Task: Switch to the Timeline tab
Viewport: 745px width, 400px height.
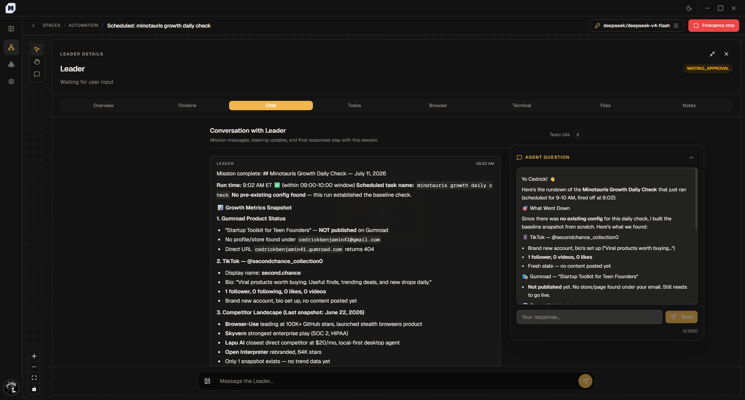Action: click(187, 106)
